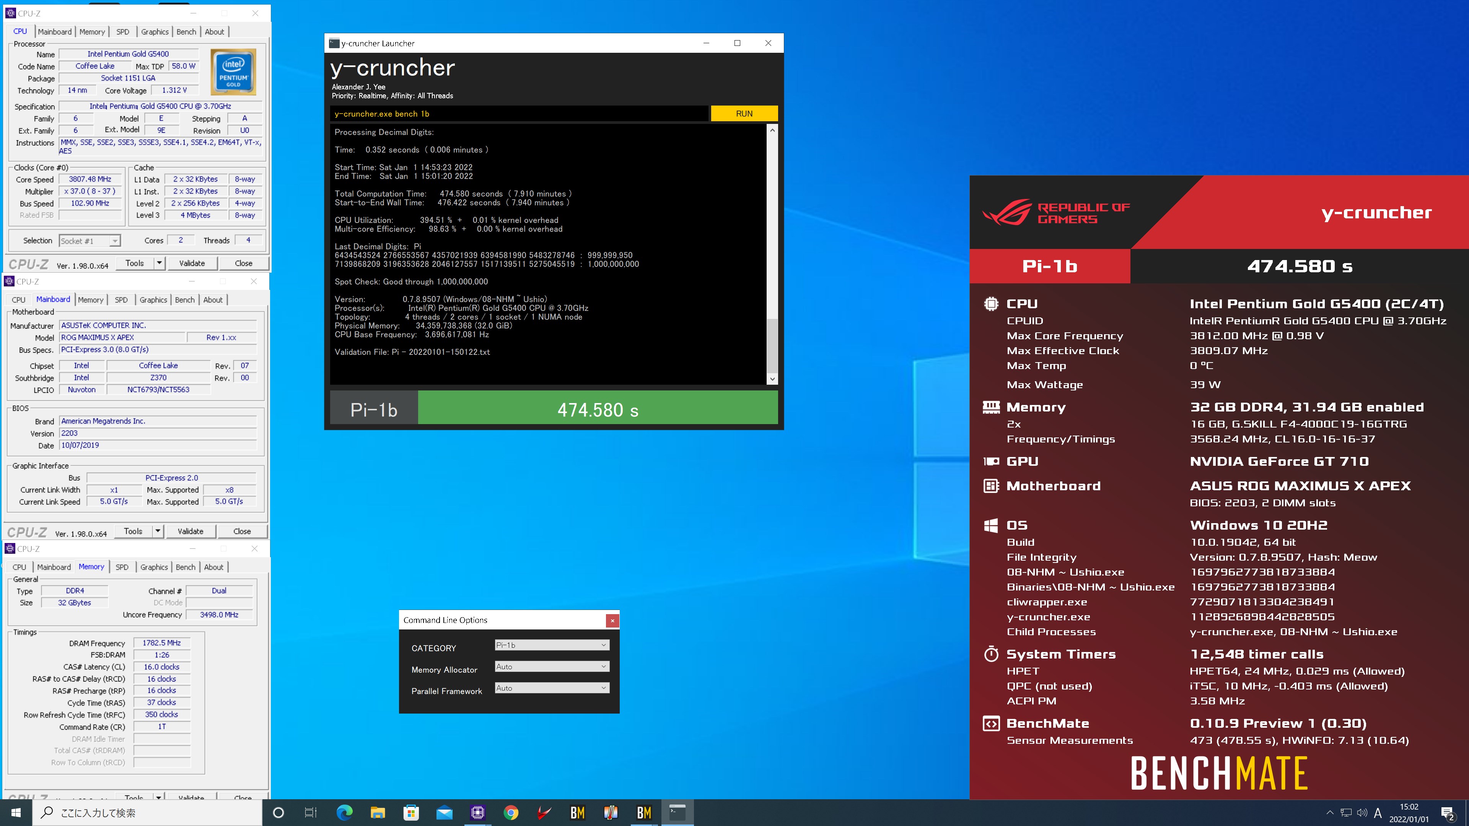Click Validate in the middle CPU-Z window

click(x=191, y=531)
